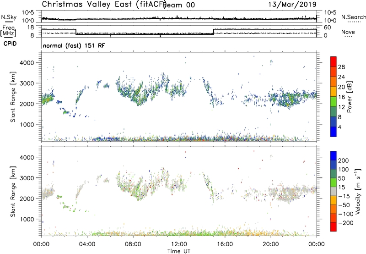This screenshot has height=254, width=366.
Task: Click the red segment of the power color bar
Action: (x=334, y=61)
